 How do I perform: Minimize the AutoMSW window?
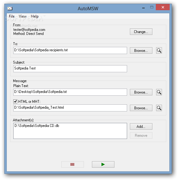click(x=143, y=8)
